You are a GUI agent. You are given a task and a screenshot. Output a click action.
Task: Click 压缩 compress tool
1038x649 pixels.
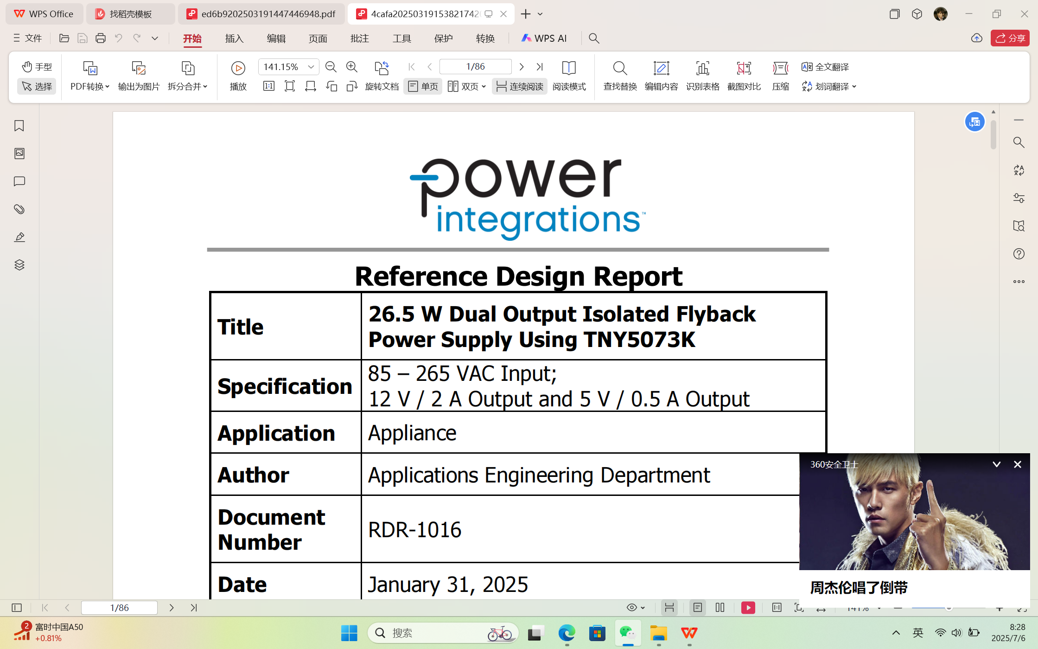point(781,76)
